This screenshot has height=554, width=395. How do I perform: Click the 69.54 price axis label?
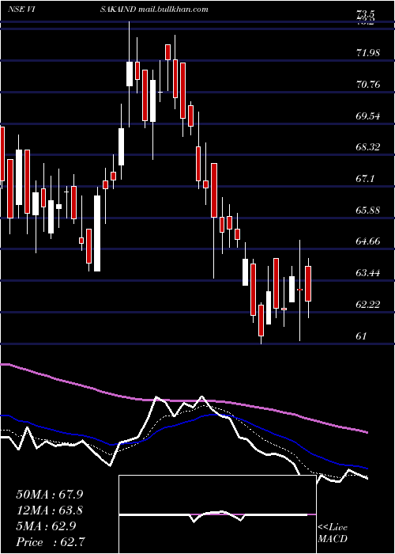coord(369,116)
